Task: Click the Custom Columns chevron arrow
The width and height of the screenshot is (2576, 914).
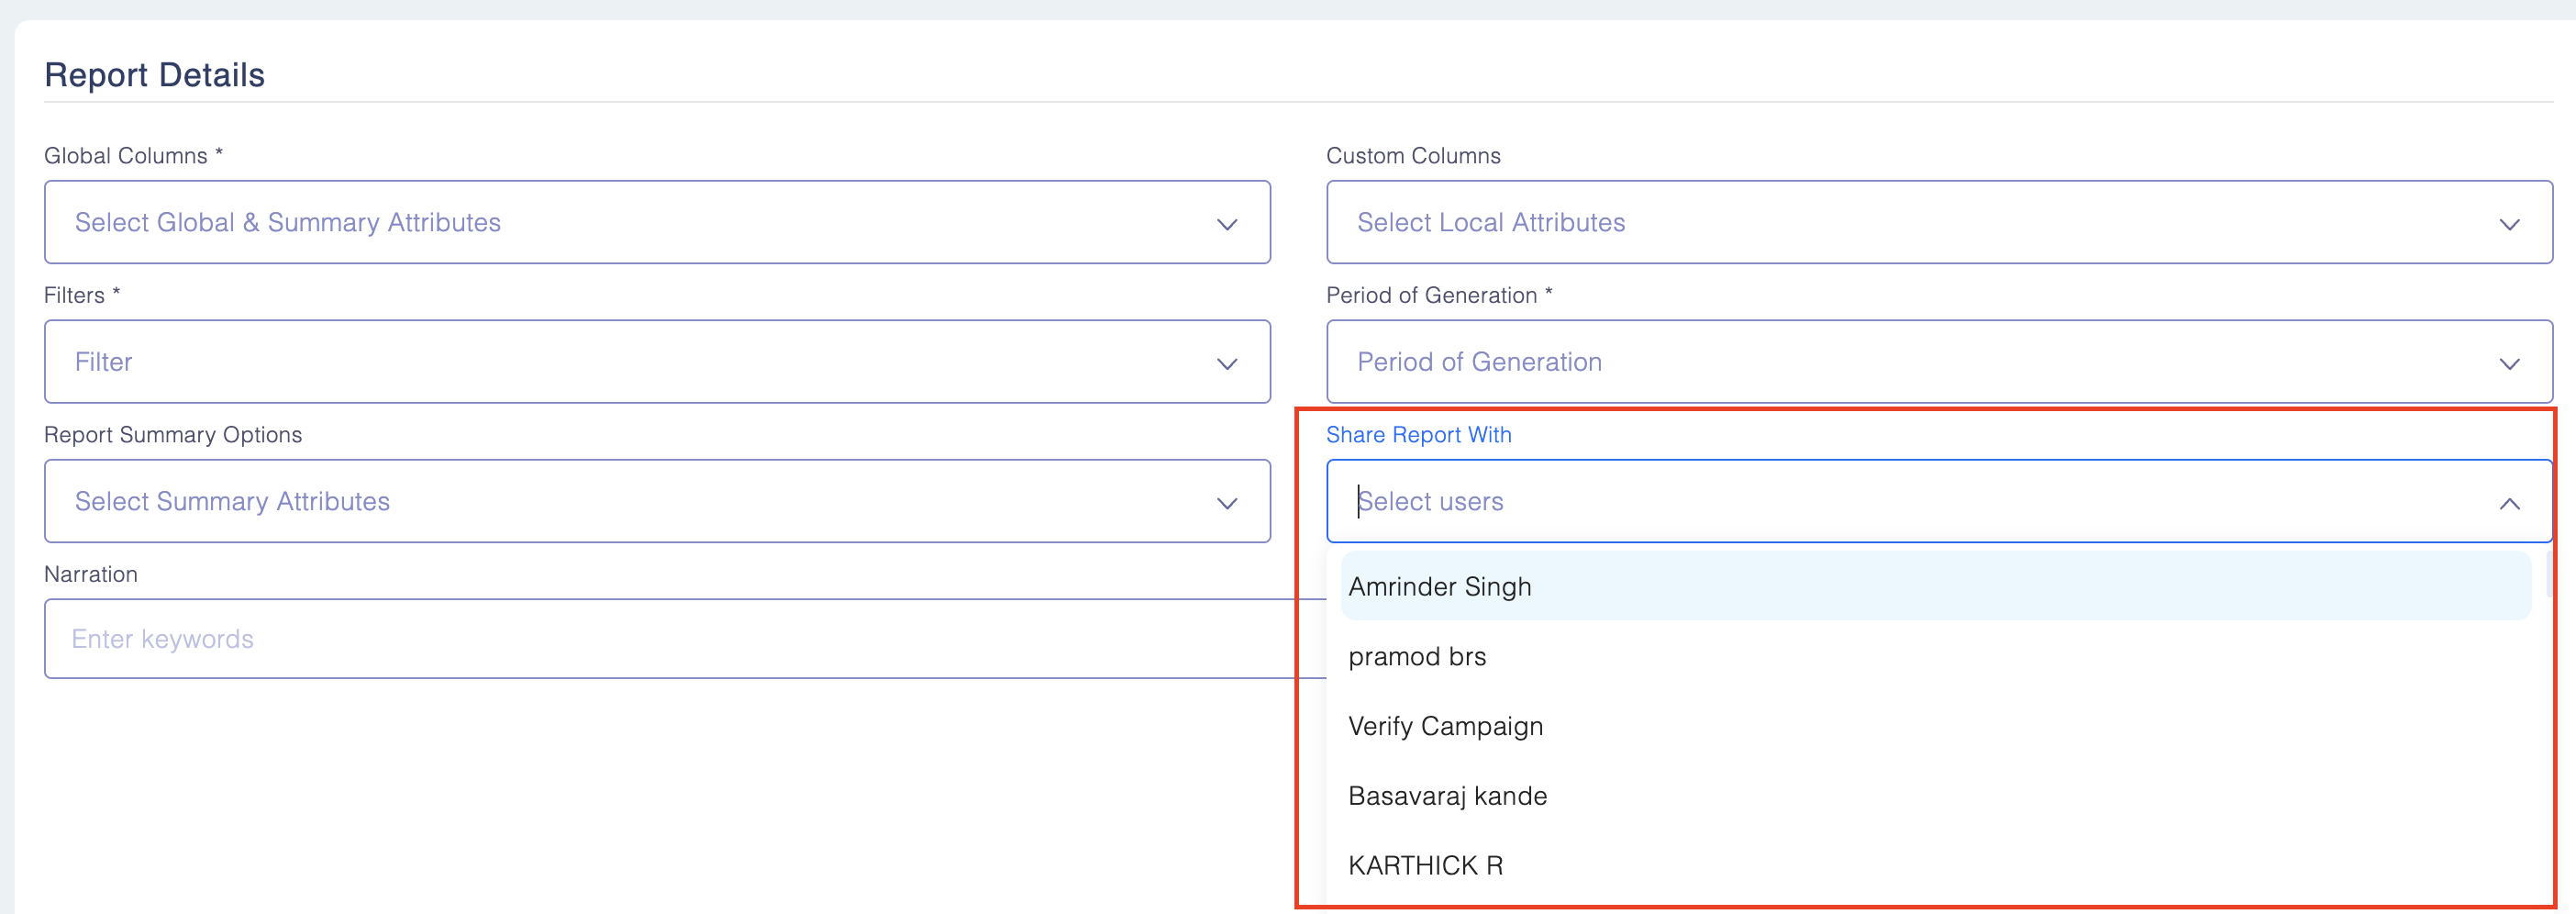Action: tap(2508, 224)
